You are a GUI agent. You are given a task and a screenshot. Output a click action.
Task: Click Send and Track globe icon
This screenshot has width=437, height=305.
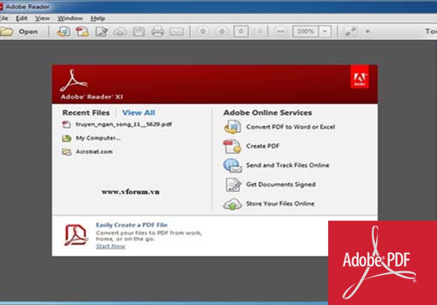[x=232, y=166]
